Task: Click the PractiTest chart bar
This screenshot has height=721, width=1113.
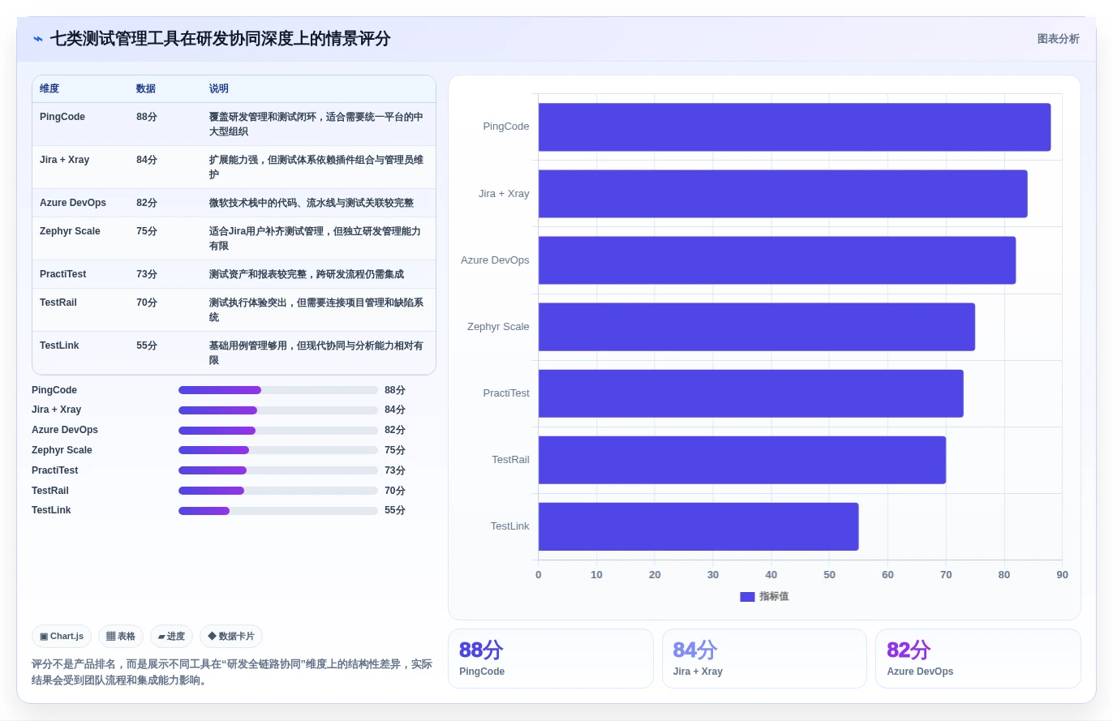Action: [751, 393]
